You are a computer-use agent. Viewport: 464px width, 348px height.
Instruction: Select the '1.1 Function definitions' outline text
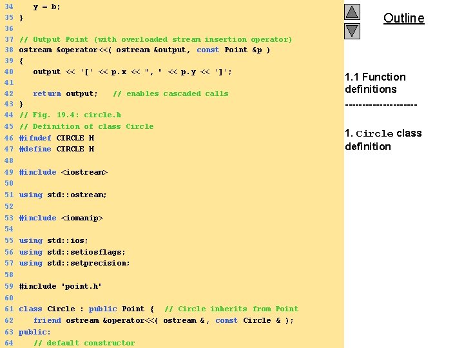tap(375, 83)
